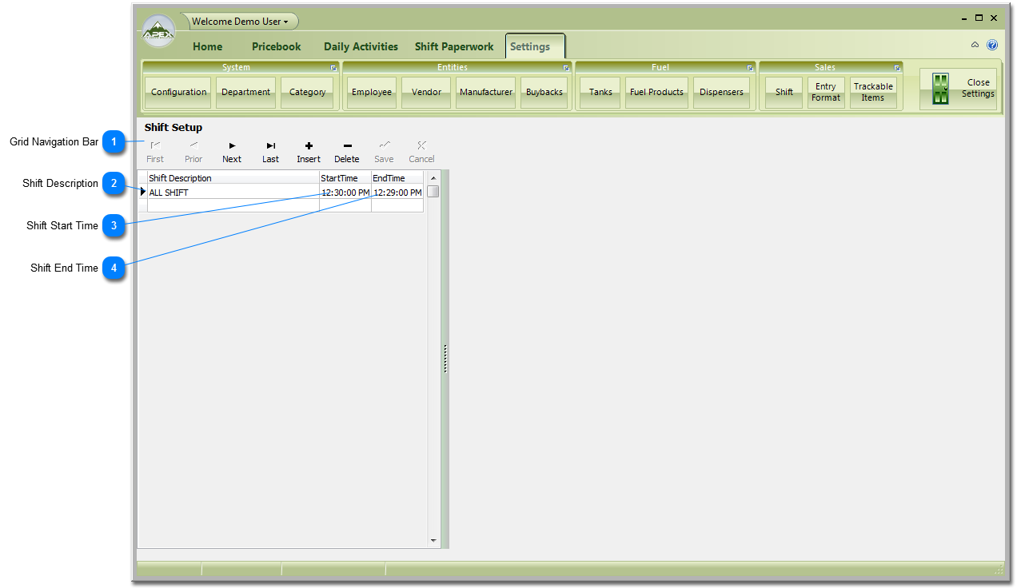Screen dimensions: 1017x588
Task: Open the Welcome Demo User dropdown
Action: click(x=240, y=22)
